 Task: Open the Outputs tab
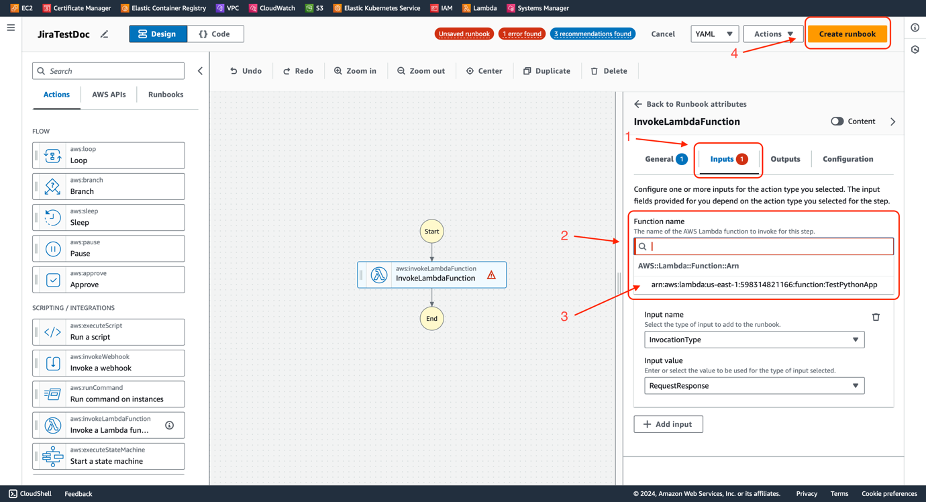(x=785, y=159)
